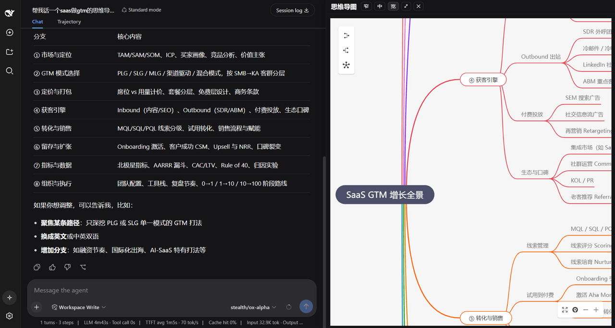Click the ⑦ 指标与数据 table cell
This screenshot has height=328, width=615.
click(53, 165)
